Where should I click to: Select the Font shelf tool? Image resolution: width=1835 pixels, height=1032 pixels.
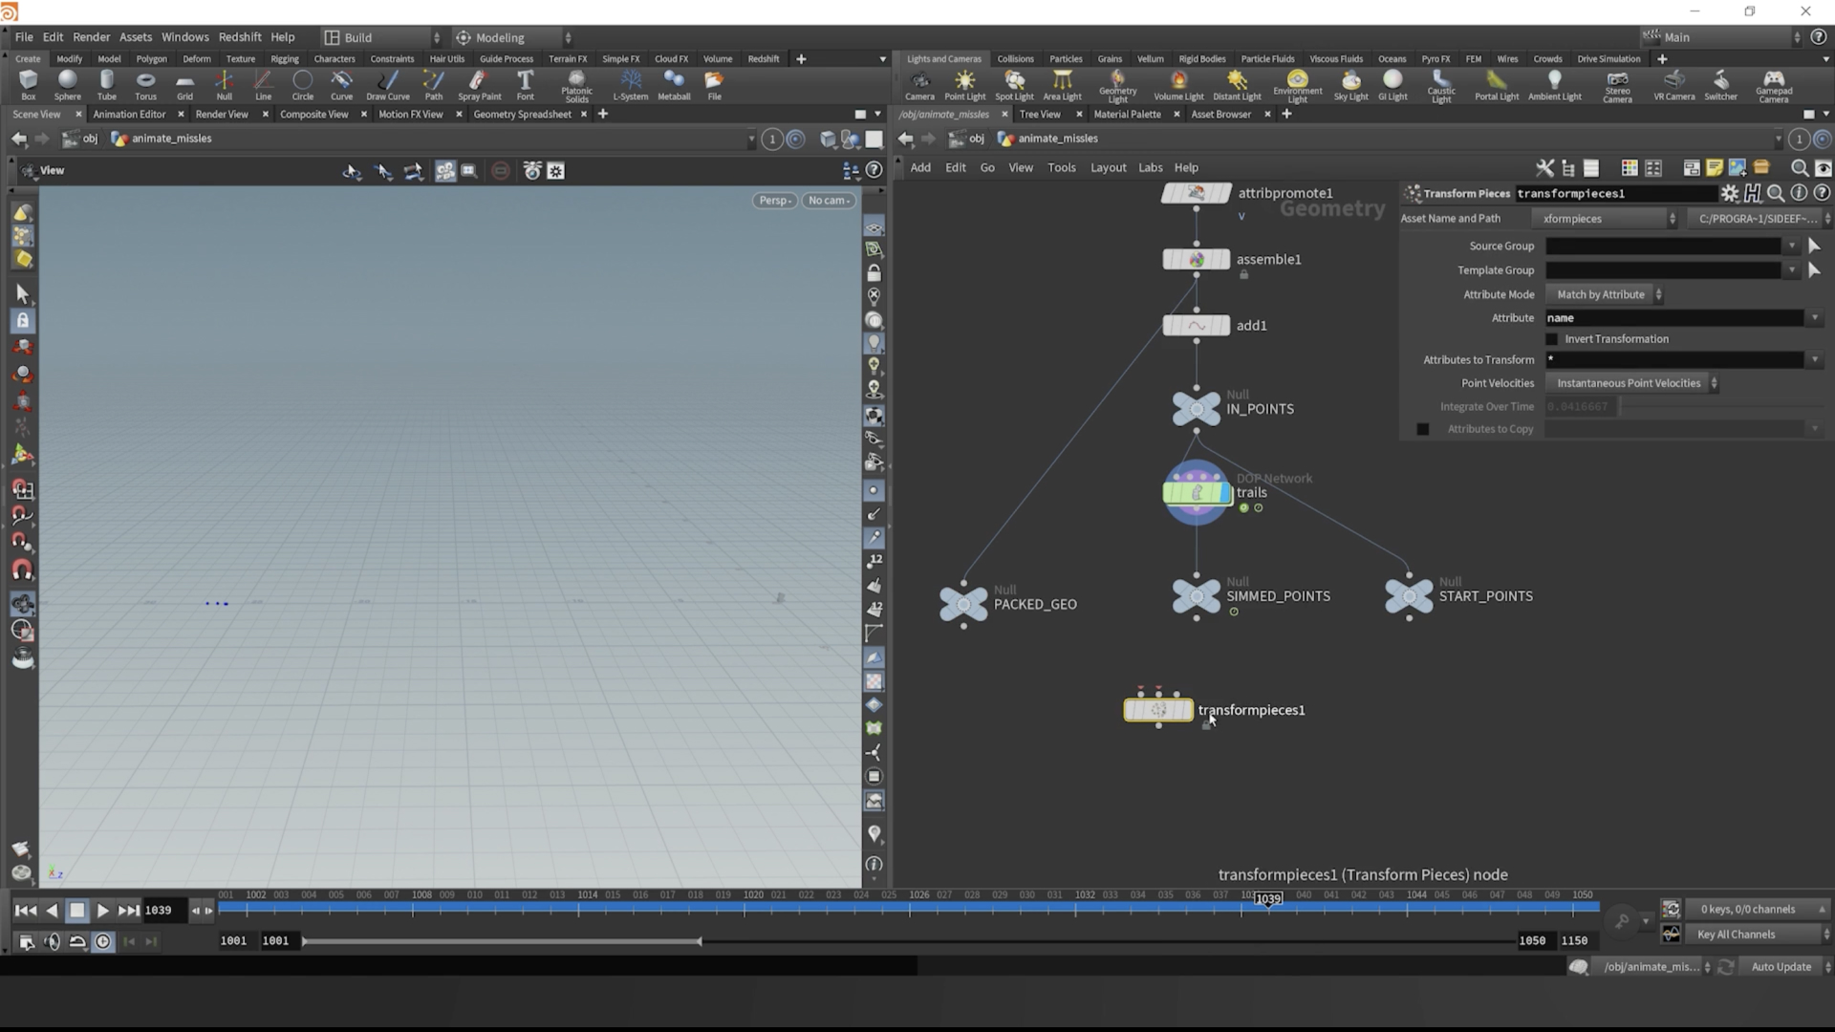coord(525,84)
